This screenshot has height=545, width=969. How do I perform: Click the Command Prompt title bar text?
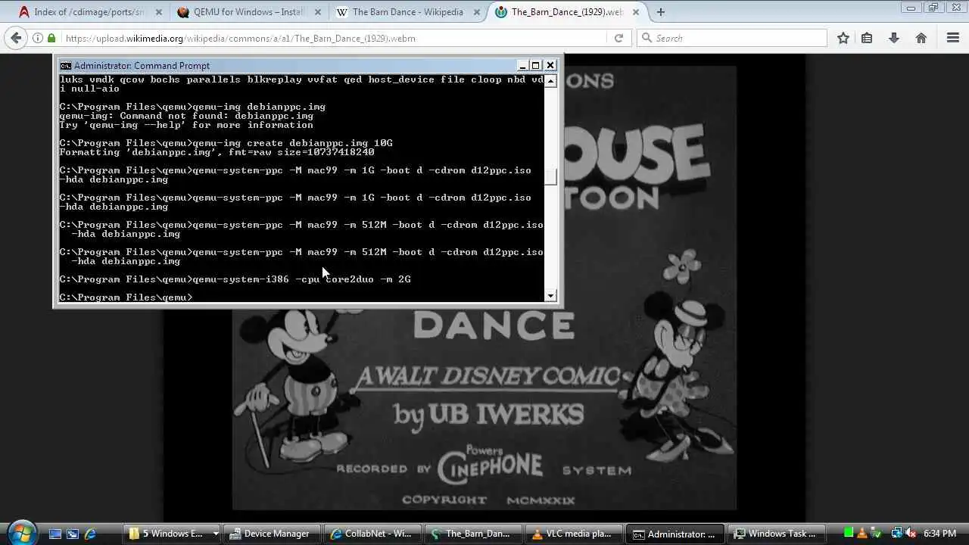tap(142, 66)
